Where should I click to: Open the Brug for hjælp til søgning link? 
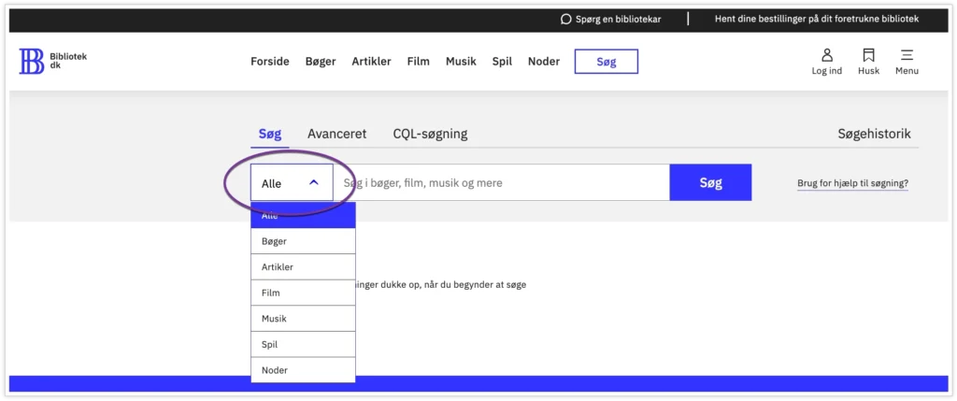[852, 183]
